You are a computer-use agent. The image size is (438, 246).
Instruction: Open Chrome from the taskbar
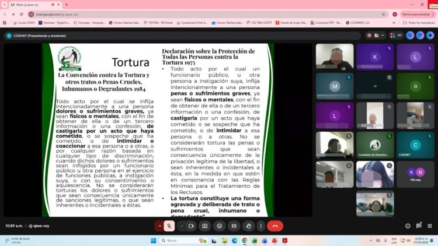[245, 240]
